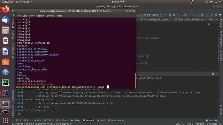223x125 pixels.
Task: Start Debug with the bug icon
Action: (170, 15)
